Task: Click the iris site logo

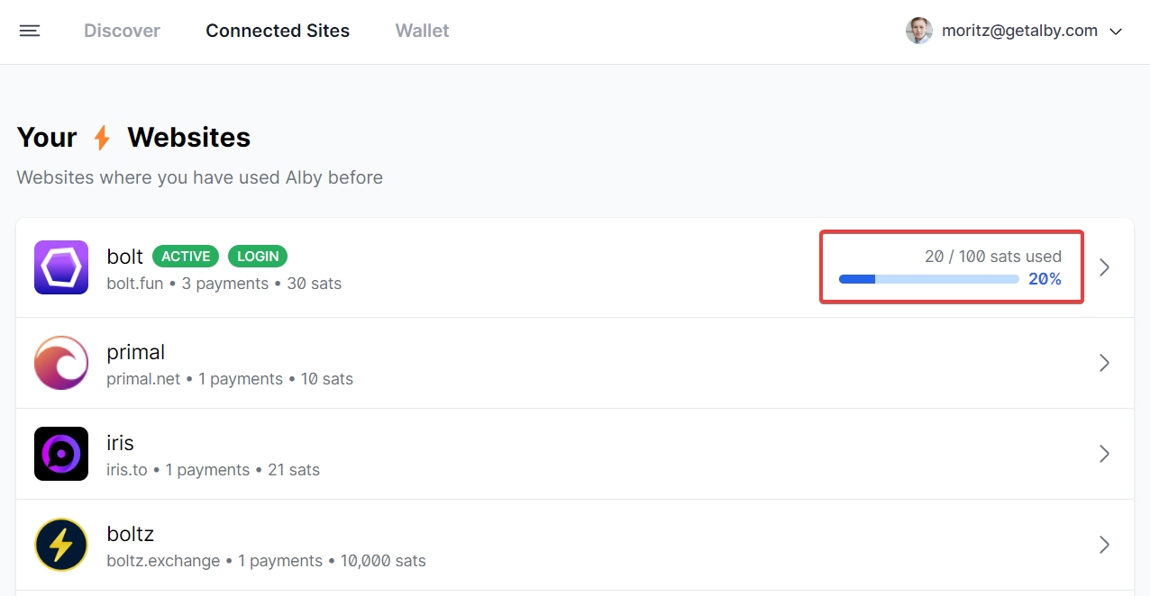Action: (x=61, y=454)
